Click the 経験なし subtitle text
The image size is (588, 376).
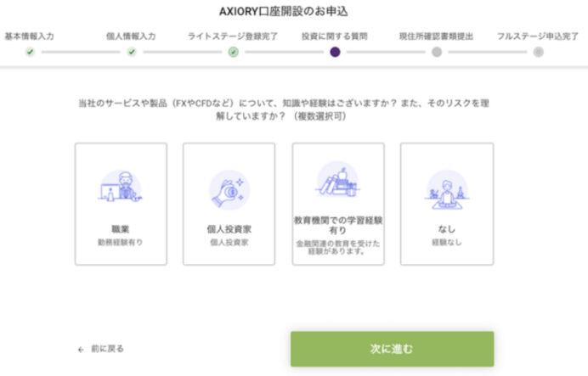tap(447, 243)
